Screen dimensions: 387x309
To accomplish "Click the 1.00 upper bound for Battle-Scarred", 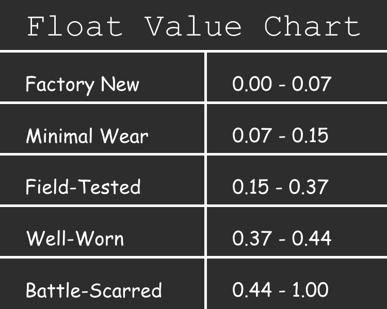I will (310, 290).
